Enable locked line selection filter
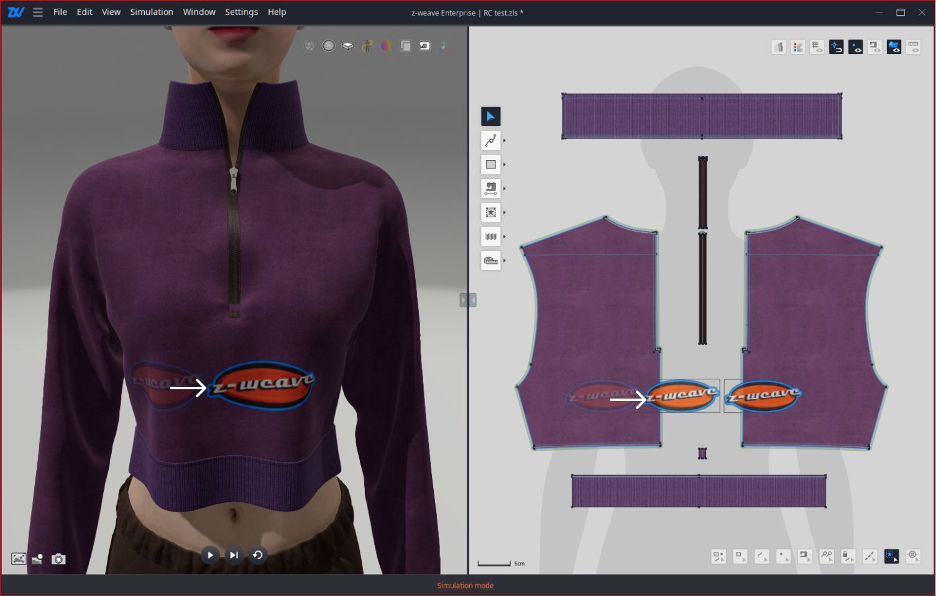936x596 pixels. pos(848,556)
